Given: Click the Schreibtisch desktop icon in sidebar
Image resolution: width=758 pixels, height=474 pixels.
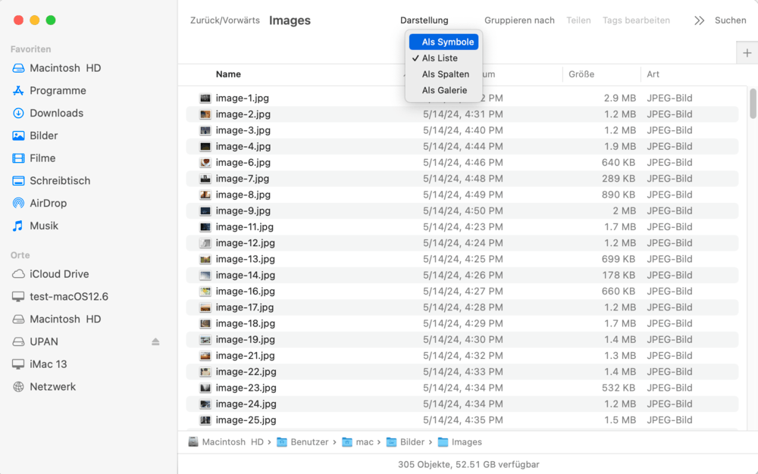Looking at the screenshot, I should pyautogui.click(x=18, y=181).
